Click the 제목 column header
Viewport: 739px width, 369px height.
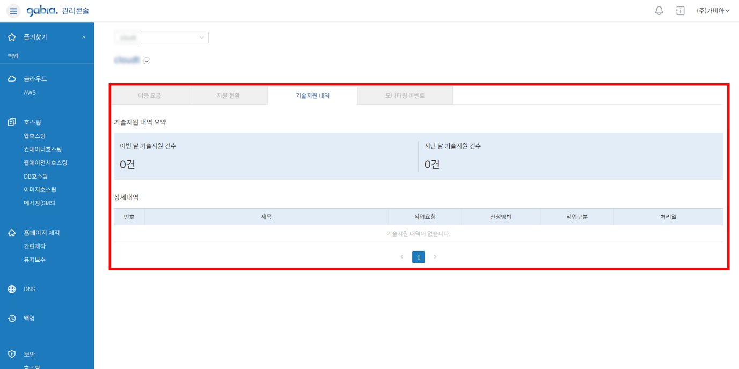266,217
